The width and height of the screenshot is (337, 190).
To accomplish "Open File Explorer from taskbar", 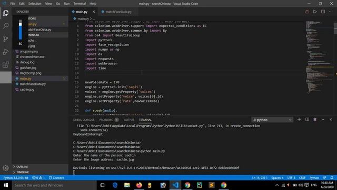I will point(127,185).
